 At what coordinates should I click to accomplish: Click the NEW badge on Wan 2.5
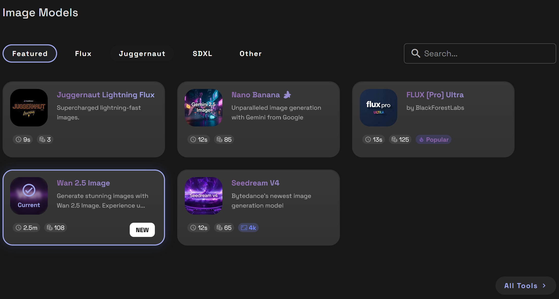(142, 230)
